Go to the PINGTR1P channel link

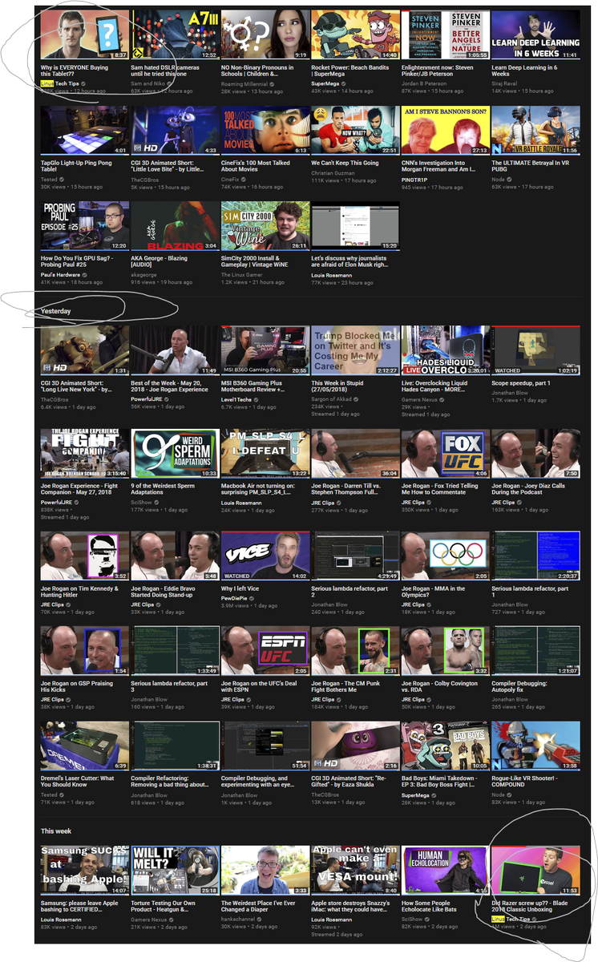[x=415, y=180]
